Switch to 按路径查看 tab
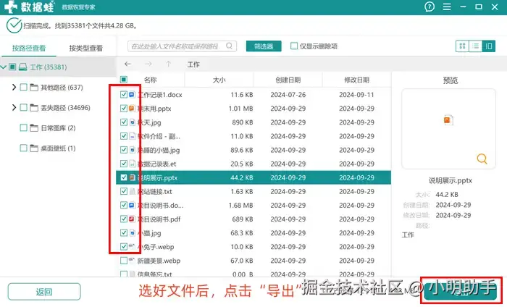This screenshot has height=307, width=507. [x=29, y=49]
